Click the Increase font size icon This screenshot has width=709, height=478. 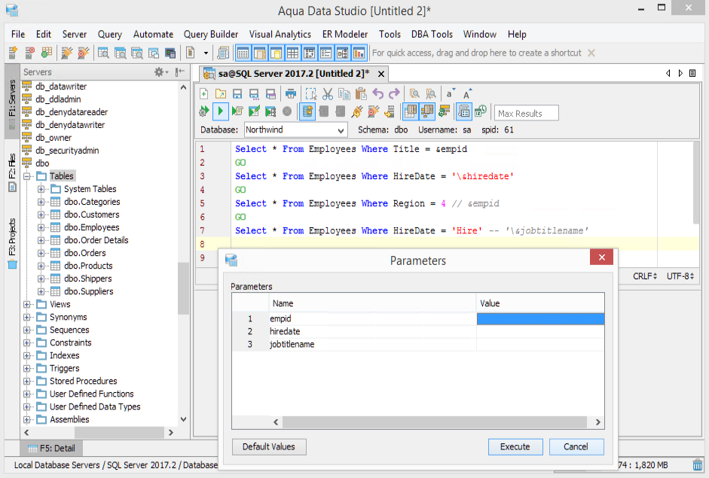click(467, 94)
